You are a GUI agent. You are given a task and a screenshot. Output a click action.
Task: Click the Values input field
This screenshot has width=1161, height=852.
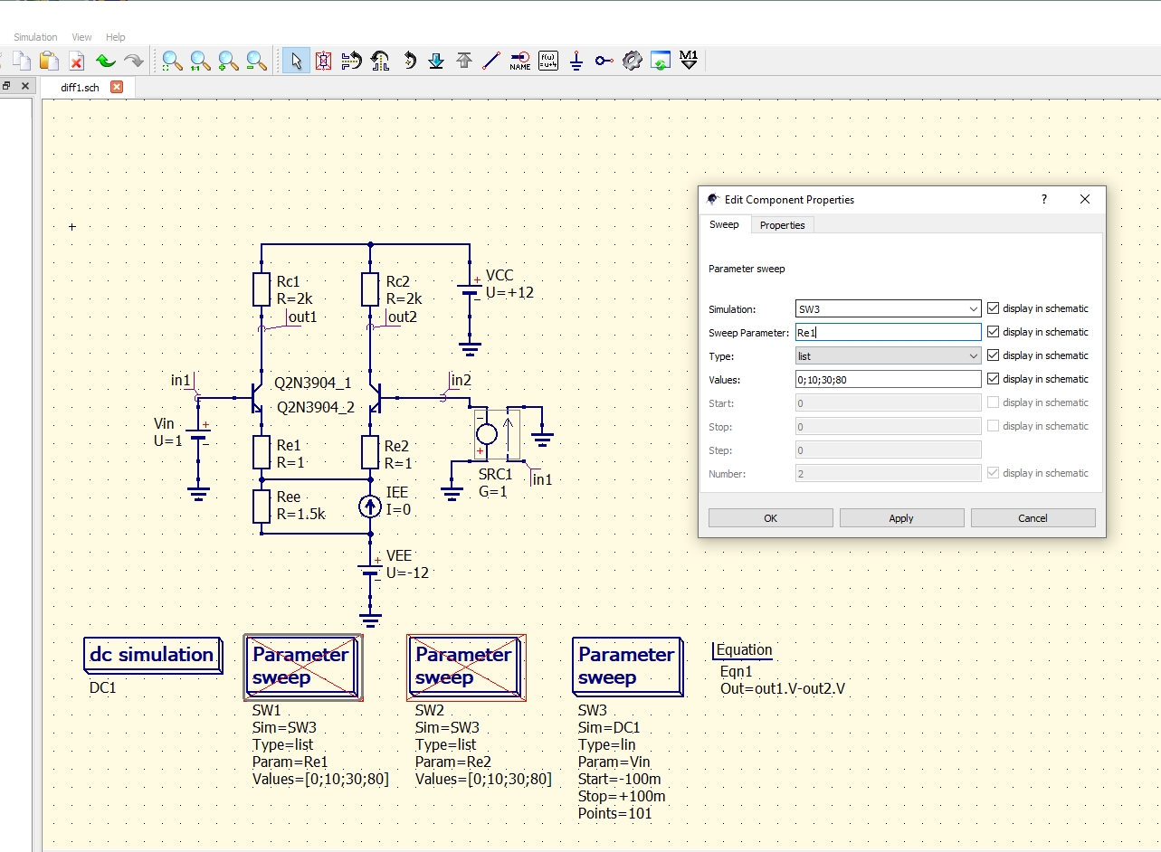pos(888,379)
